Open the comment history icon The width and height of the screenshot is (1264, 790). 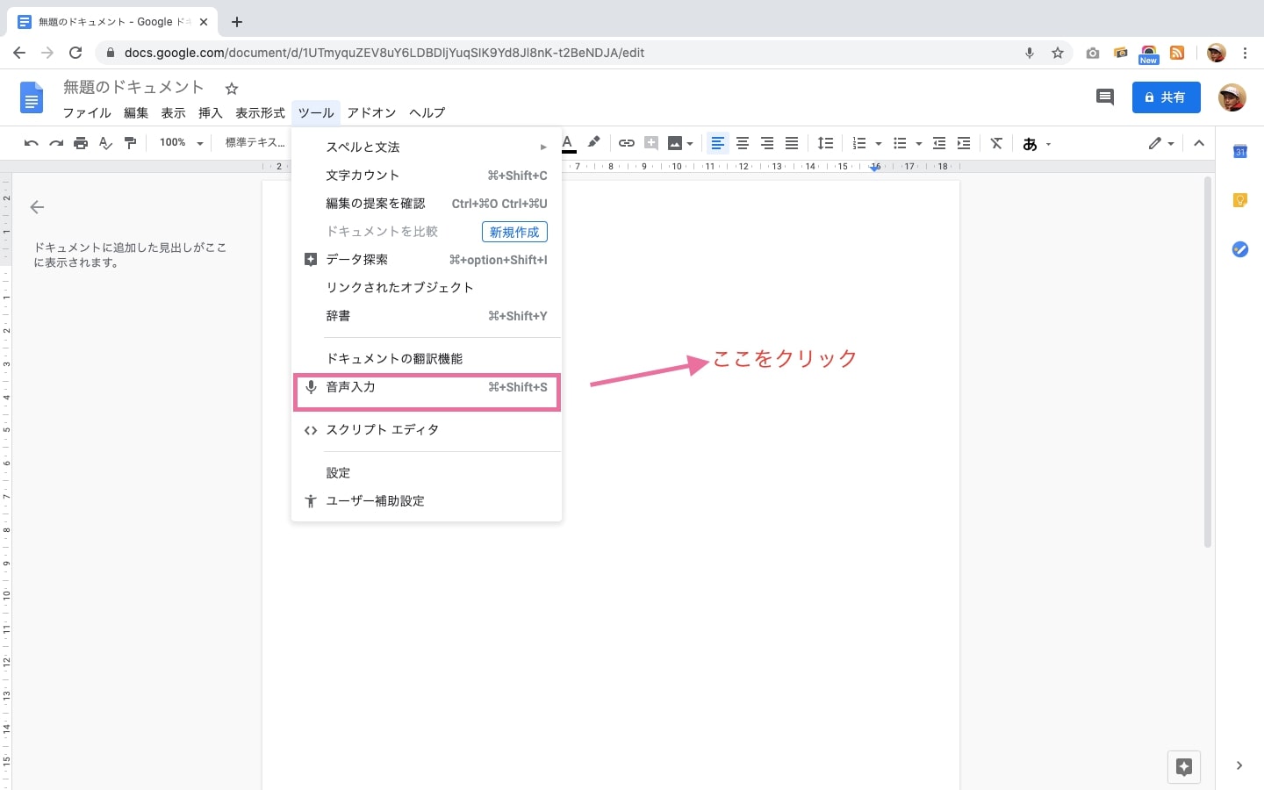(x=1105, y=97)
